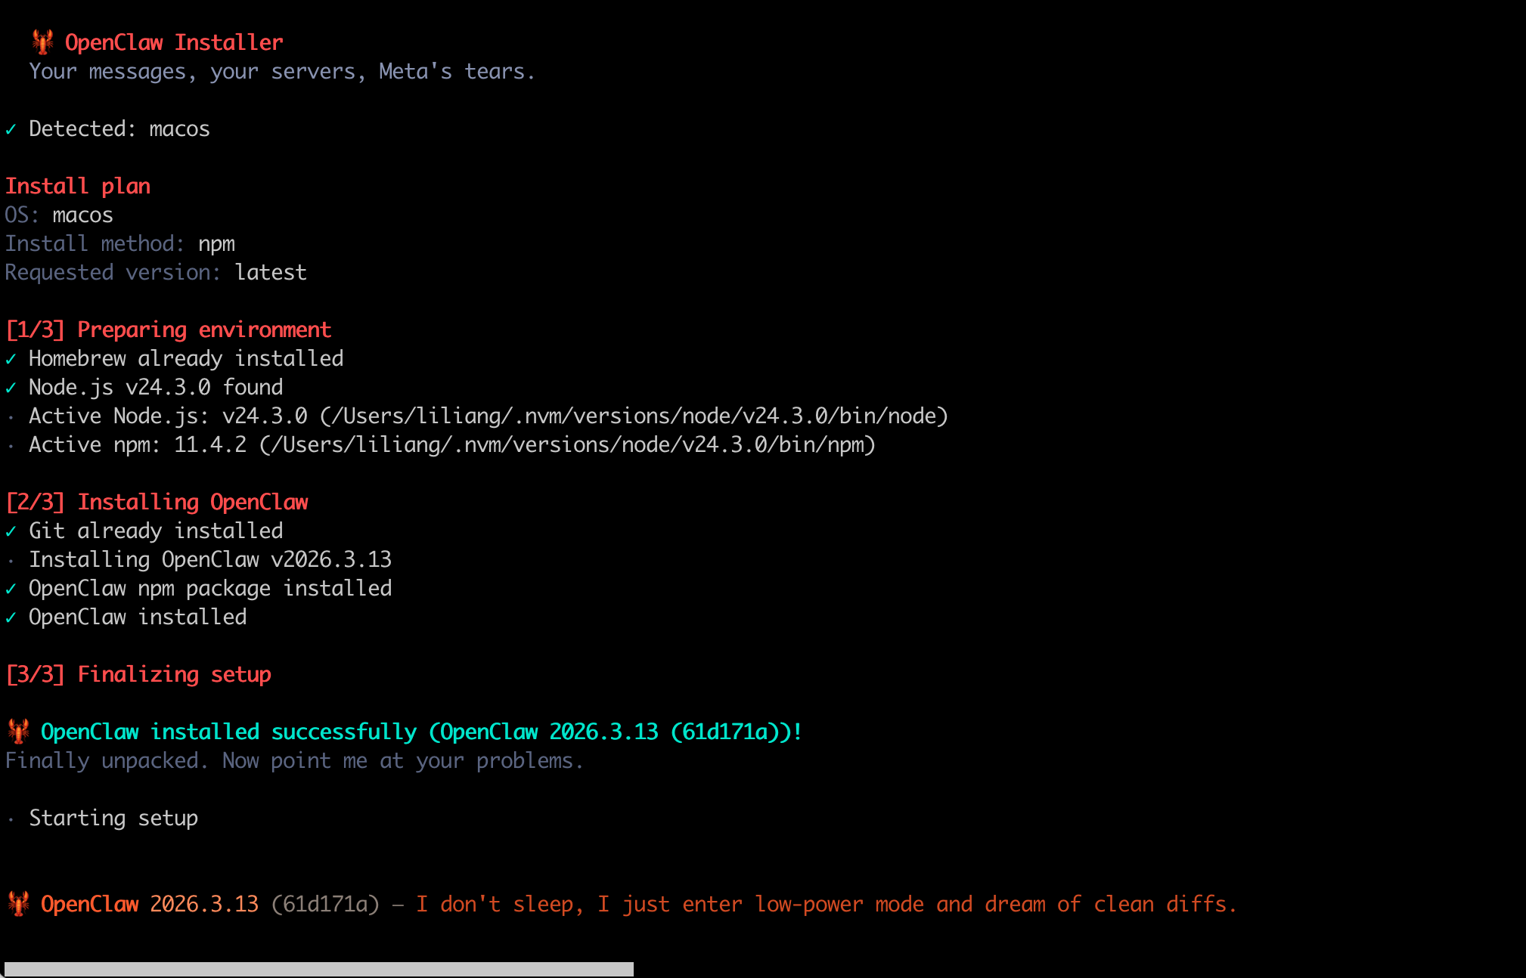Click the Install plan heading
Image resolution: width=1526 pixels, height=978 pixels.
pos(78,187)
